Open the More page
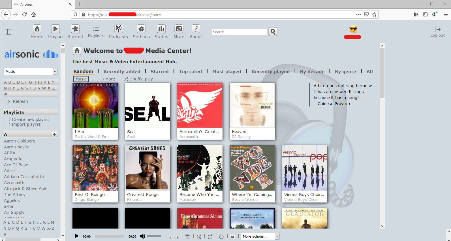 (179, 29)
